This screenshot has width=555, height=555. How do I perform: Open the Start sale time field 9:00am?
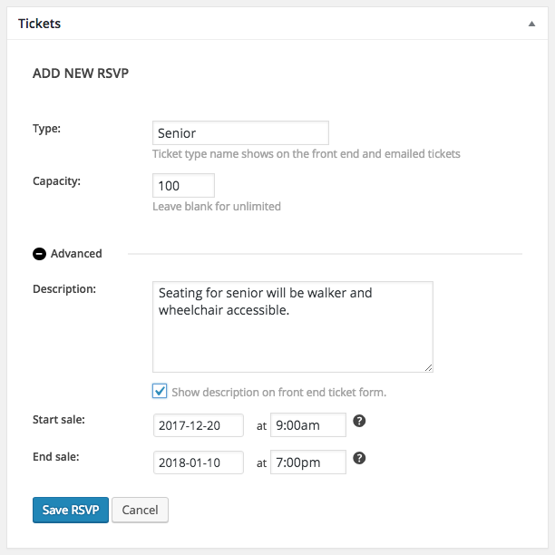coord(308,424)
